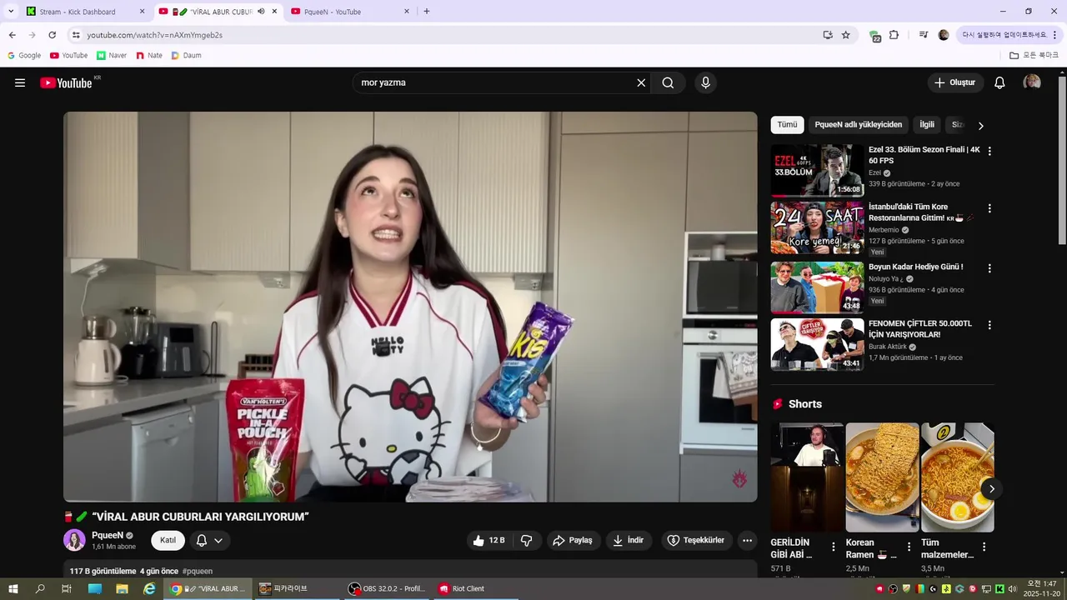Viewport: 1067px width, 600px height.
Task: Open Chrome three-dot menu beside the update message
Action: click(1055, 35)
